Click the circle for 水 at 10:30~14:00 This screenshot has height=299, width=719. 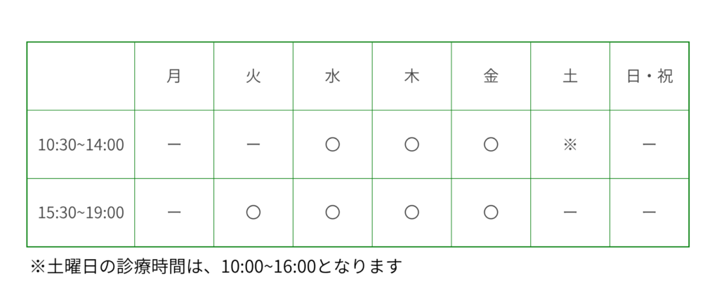pos(333,145)
